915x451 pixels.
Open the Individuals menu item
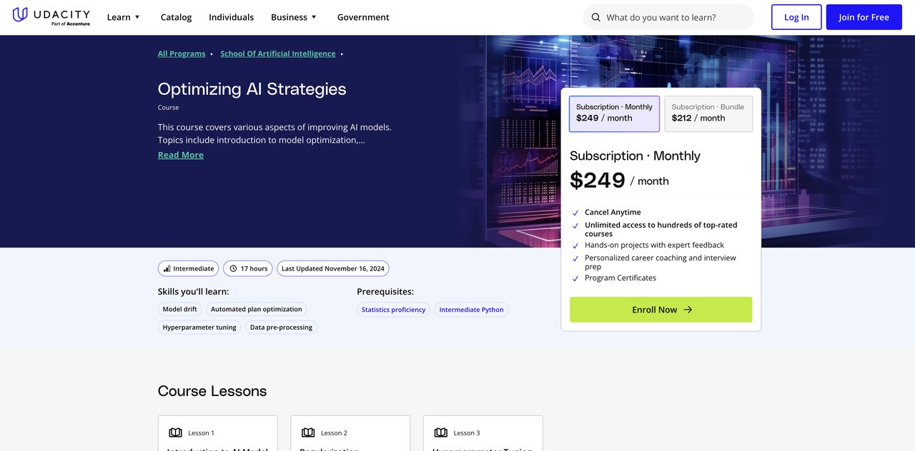tap(231, 17)
